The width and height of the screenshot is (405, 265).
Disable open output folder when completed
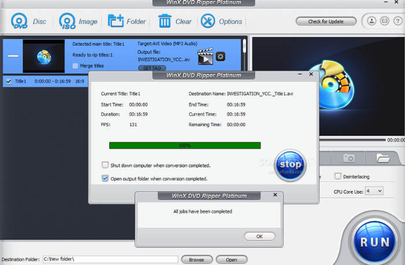(105, 178)
